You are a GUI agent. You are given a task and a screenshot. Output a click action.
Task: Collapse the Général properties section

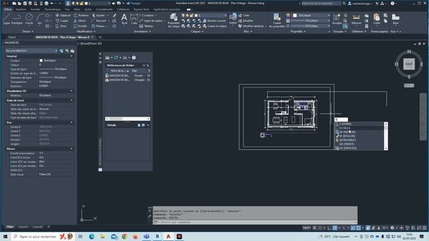[x=72, y=56]
